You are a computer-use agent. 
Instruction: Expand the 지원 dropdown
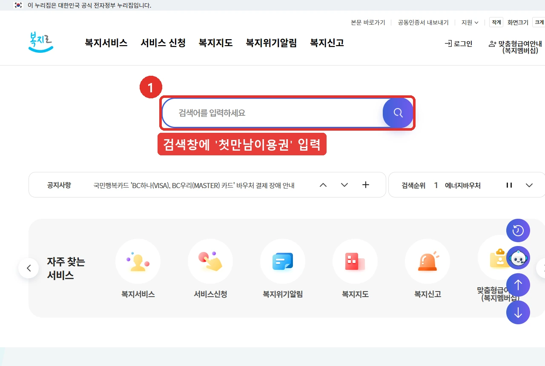[x=470, y=23]
